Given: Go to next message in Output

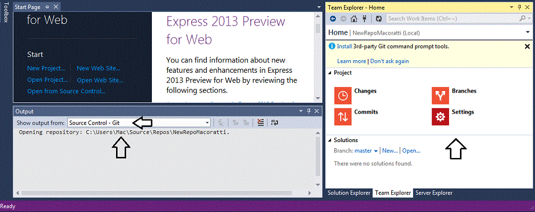Looking at the screenshot, I should pos(246,123).
